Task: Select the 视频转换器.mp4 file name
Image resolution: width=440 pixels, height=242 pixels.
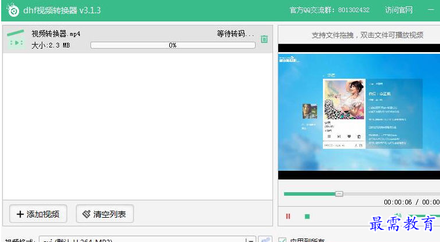Action: pos(56,34)
